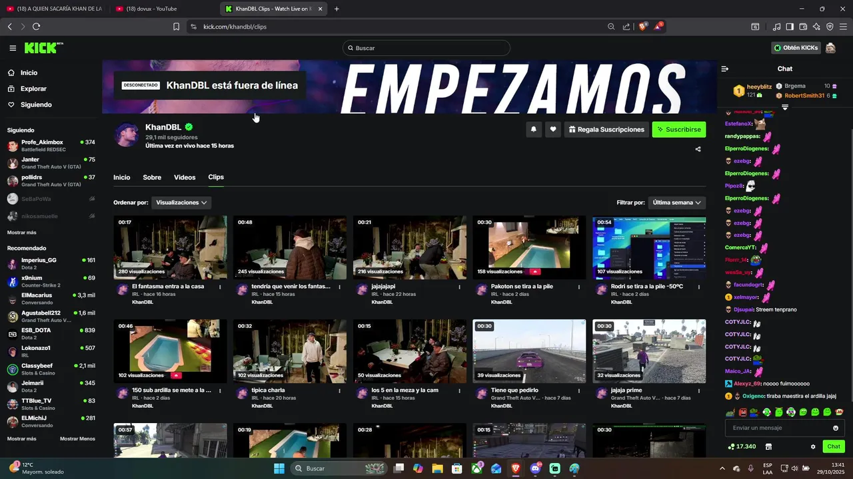
Task: Open Windows Start menu
Action: click(x=279, y=468)
